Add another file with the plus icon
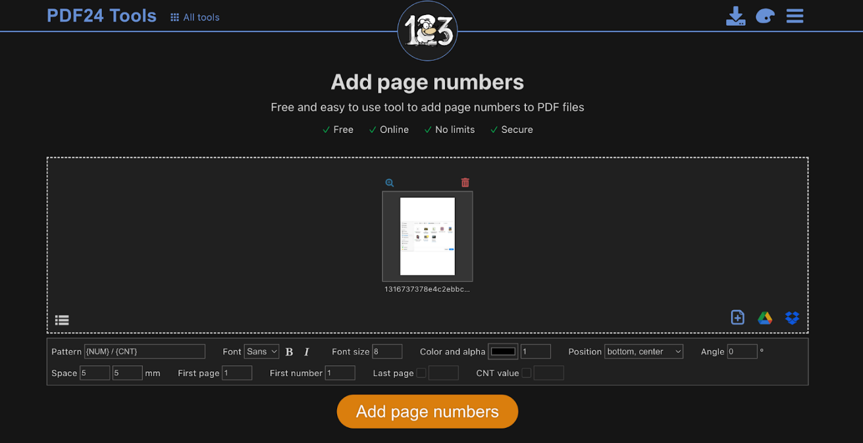This screenshot has width=863, height=443. [738, 318]
